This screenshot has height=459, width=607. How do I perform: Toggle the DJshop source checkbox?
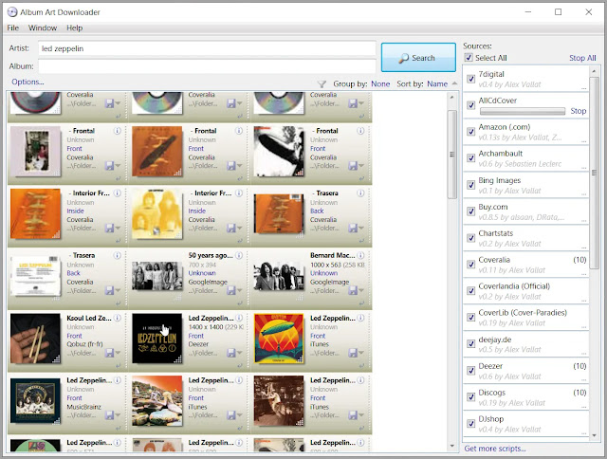[470, 423]
